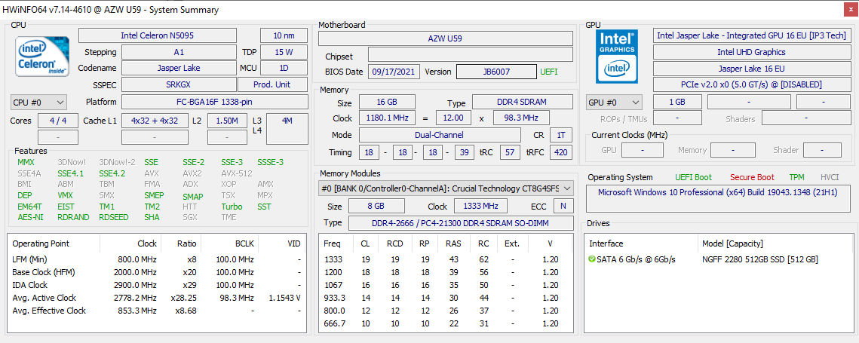Click the AES-NI feature label
The height and width of the screenshot is (343, 859).
[x=29, y=217]
